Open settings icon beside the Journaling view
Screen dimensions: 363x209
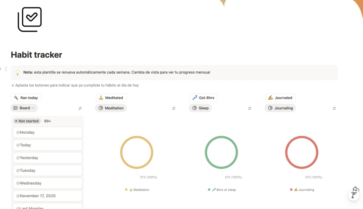[x=334, y=108]
